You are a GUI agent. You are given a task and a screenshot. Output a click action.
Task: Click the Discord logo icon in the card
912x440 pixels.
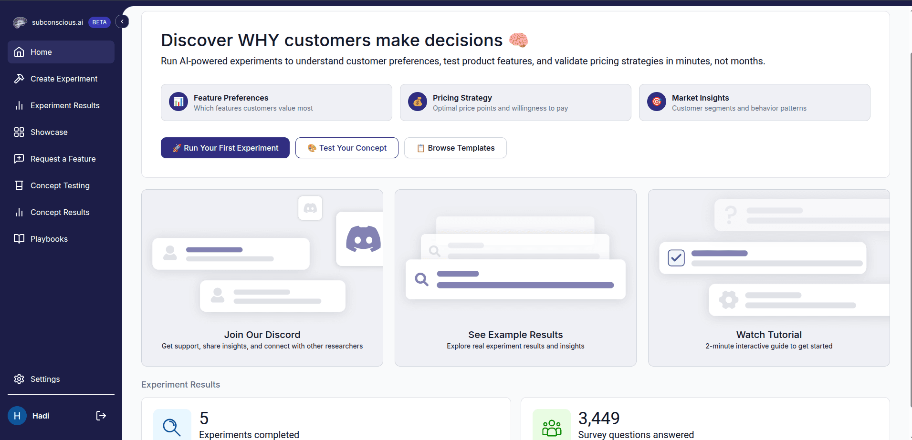click(363, 239)
